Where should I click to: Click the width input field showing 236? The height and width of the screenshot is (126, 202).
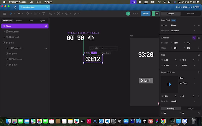click(169, 60)
